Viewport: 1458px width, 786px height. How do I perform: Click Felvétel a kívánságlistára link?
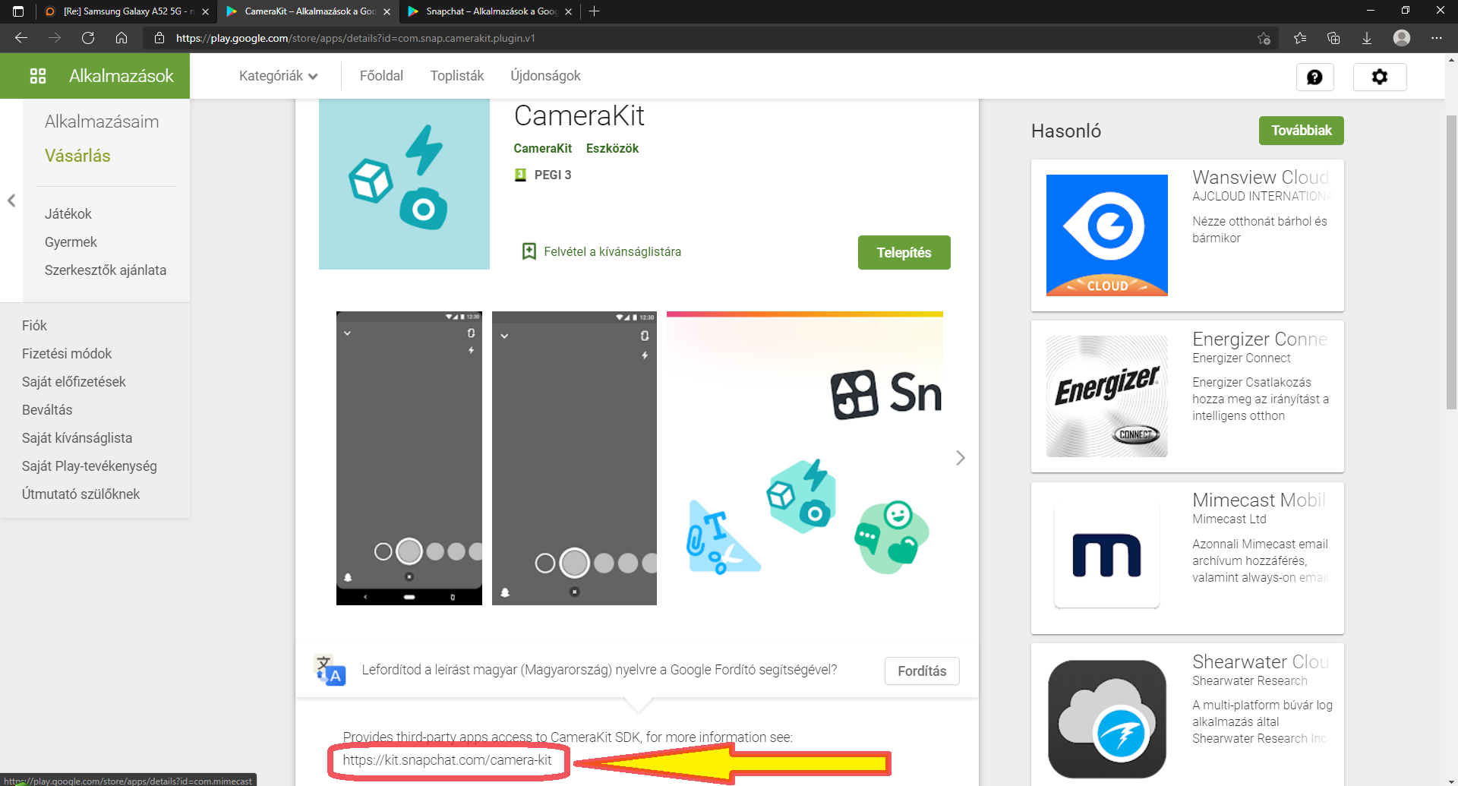pos(612,251)
